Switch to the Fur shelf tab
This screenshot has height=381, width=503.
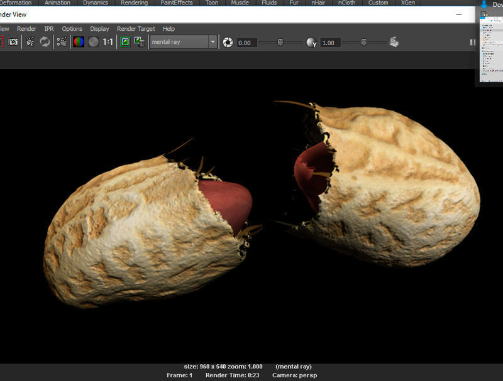(x=294, y=3)
